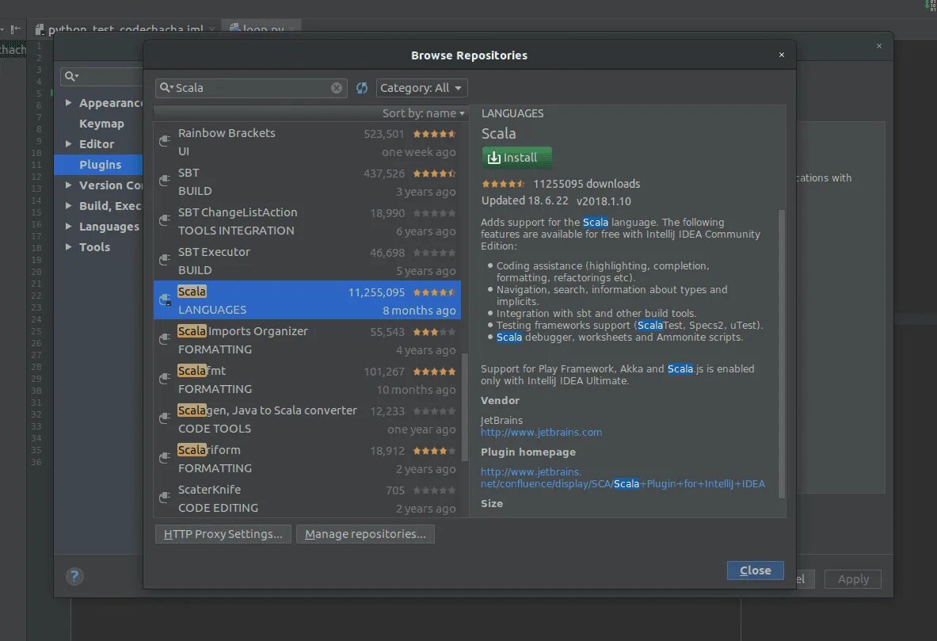Close the Settings window with X

(x=879, y=46)
